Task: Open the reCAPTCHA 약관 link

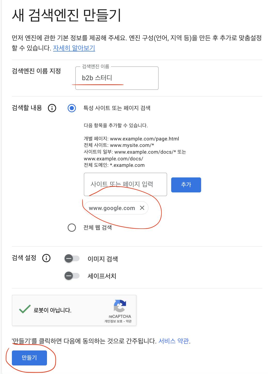Action: click(129, 321)
